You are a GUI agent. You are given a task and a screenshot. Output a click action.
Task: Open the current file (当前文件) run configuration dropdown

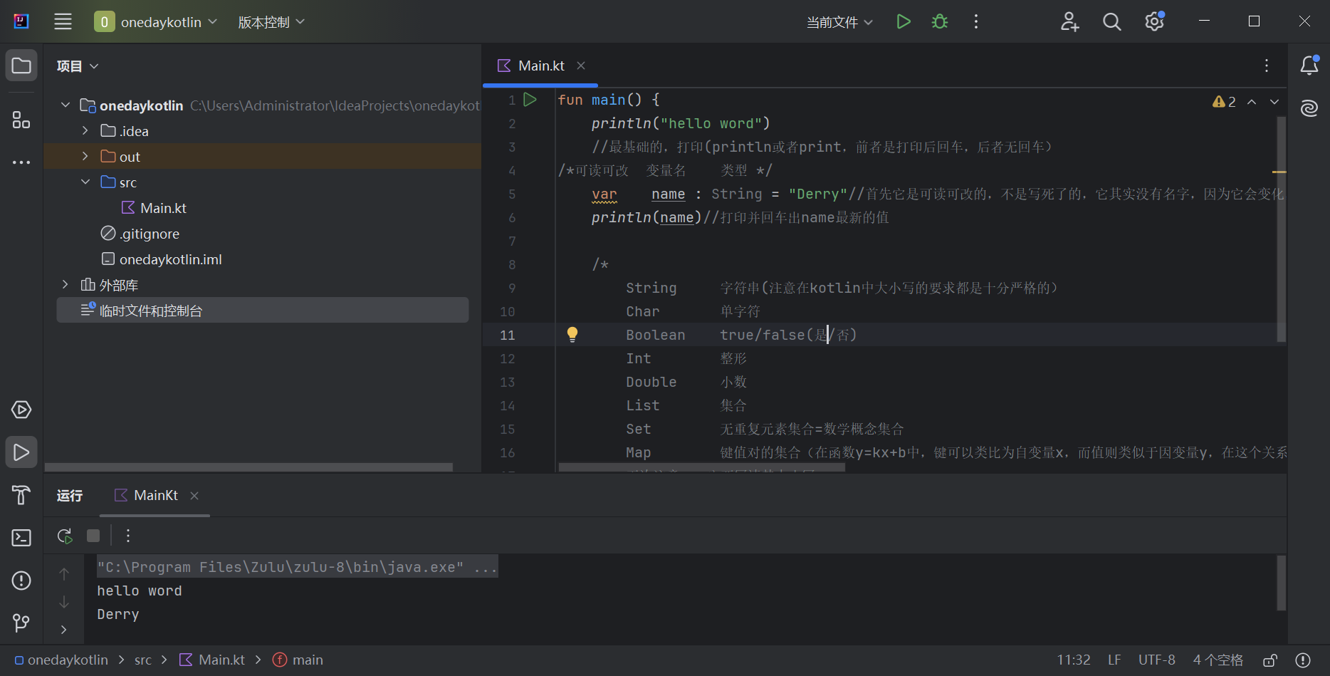click(839, 22)
